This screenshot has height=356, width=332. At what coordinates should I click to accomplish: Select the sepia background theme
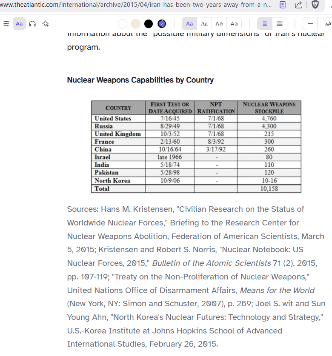(135, 24)
